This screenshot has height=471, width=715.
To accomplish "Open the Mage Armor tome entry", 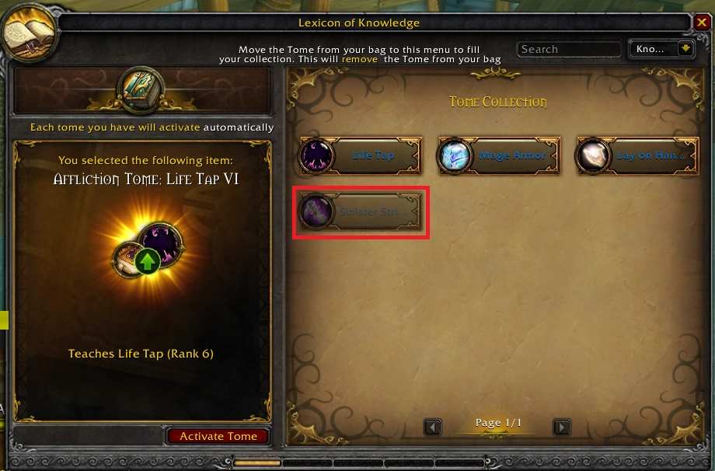I will (x=499, y=155).
